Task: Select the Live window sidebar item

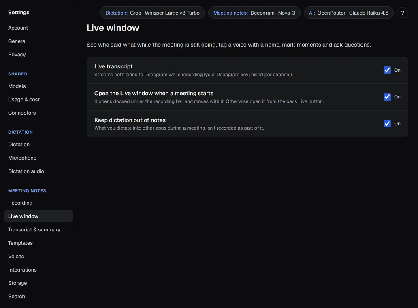Action: 38,216
